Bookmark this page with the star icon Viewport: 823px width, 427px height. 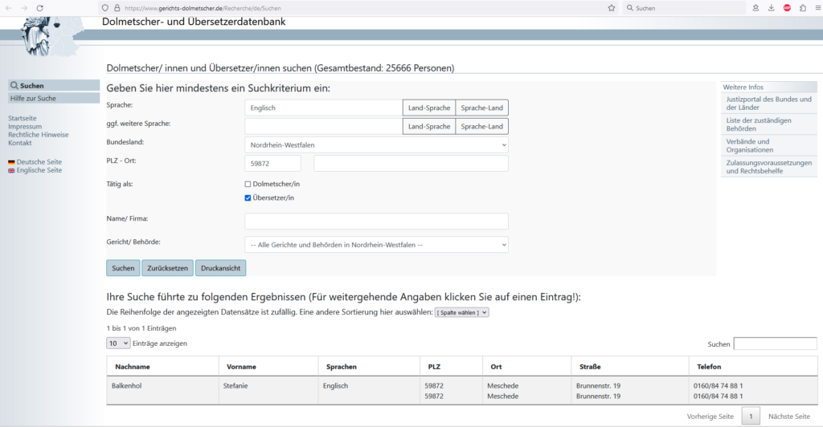pos(612,8)
